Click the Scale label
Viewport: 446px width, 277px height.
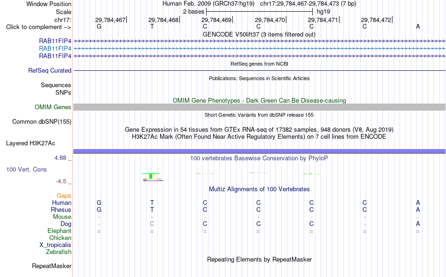63,12
